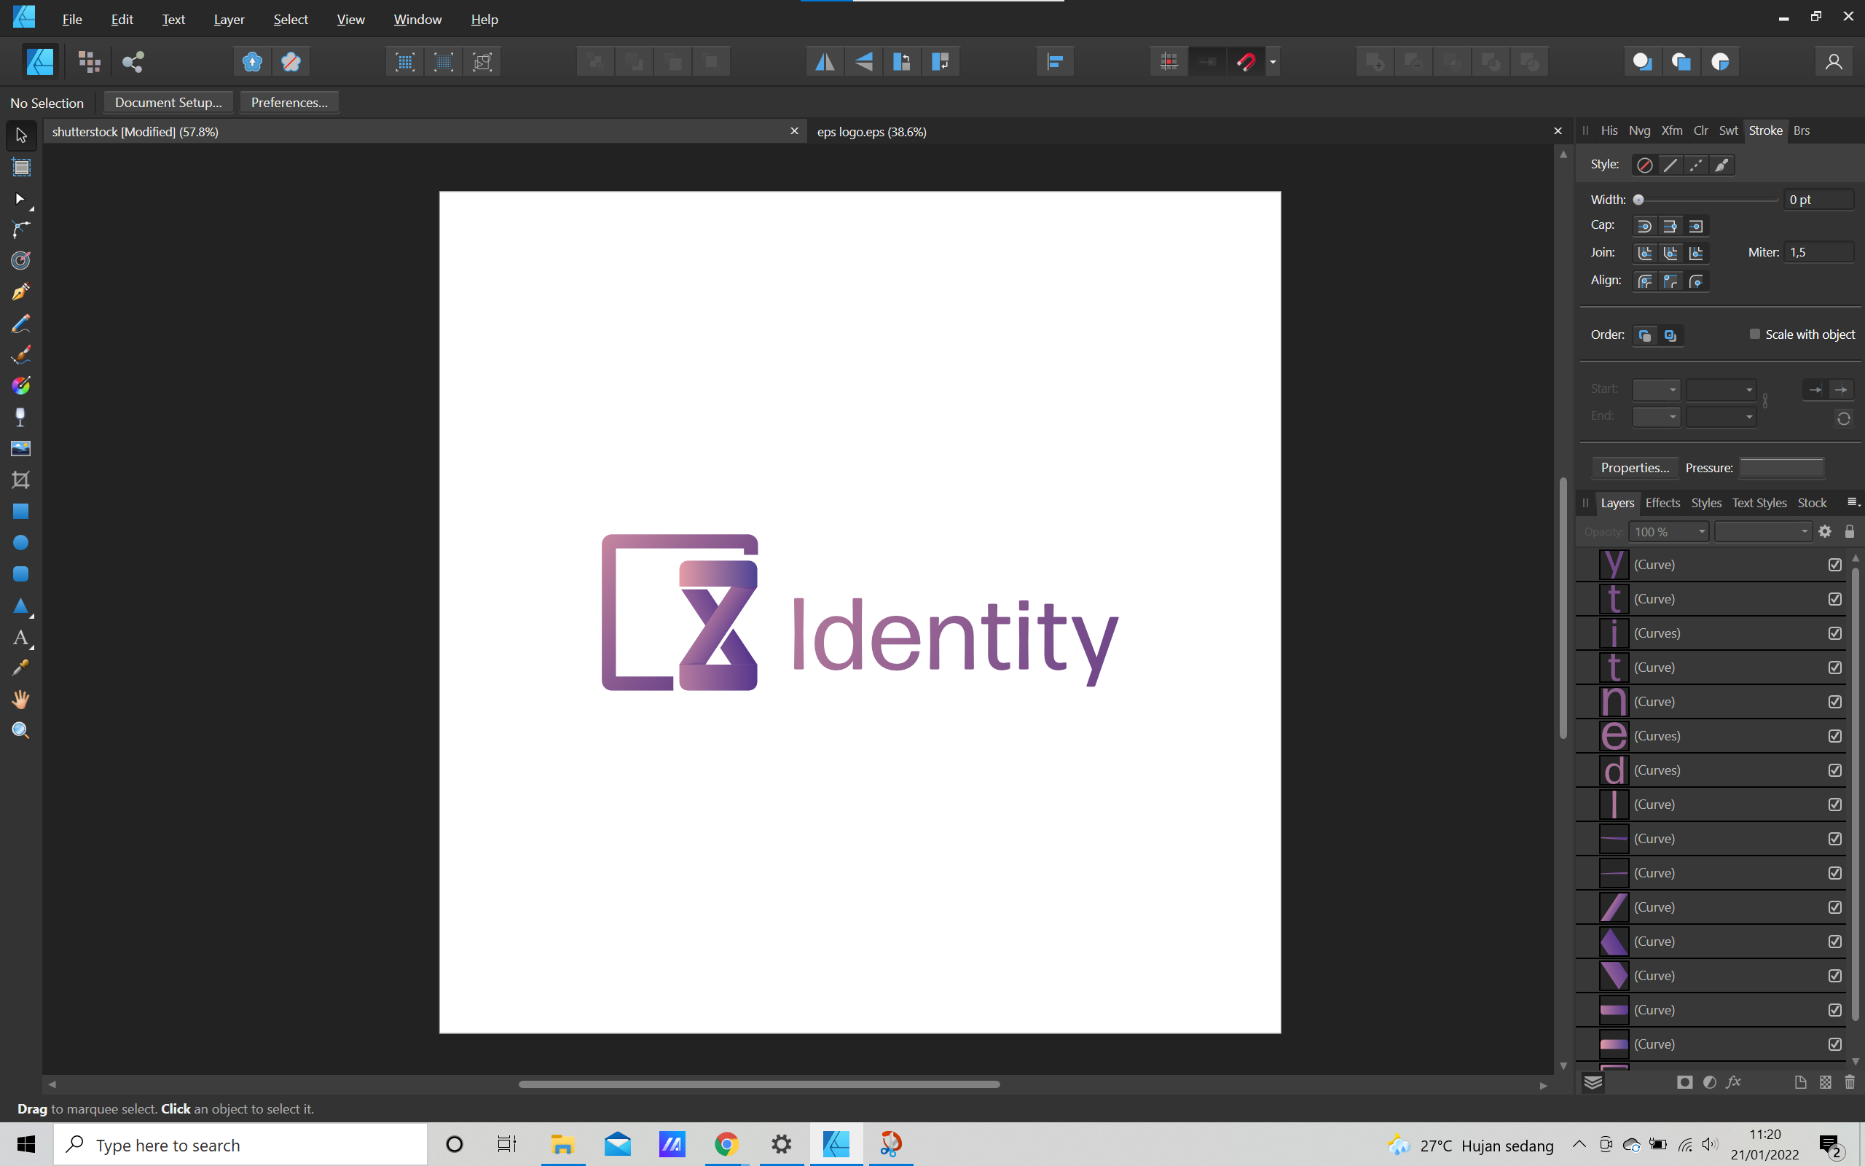
Task: Select the Node tool
Action: (21, 200)
